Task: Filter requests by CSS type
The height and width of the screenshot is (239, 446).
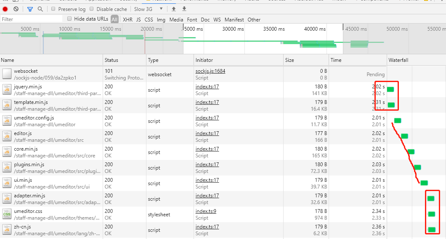Action: (149, 19)
